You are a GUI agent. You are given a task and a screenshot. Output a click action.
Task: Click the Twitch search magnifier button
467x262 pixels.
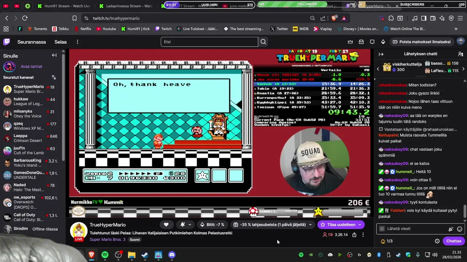pyautogui.click(x=263, y=42)
